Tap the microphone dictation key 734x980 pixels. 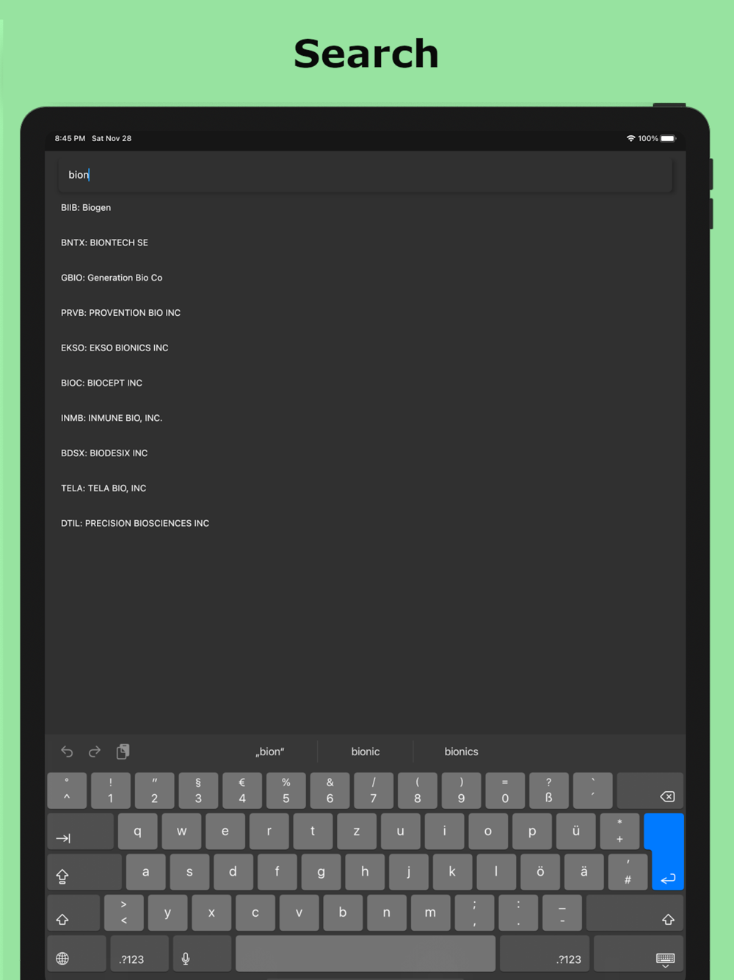pyautogui.click(x=202, y=954)
